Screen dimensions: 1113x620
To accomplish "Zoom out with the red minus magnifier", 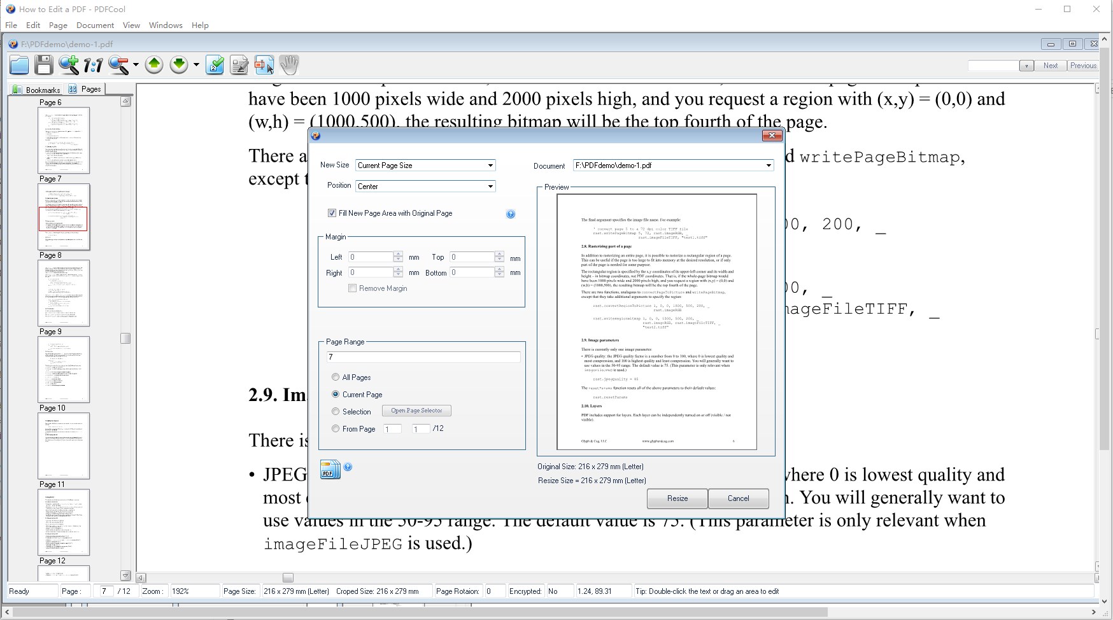I will [118, 65].
